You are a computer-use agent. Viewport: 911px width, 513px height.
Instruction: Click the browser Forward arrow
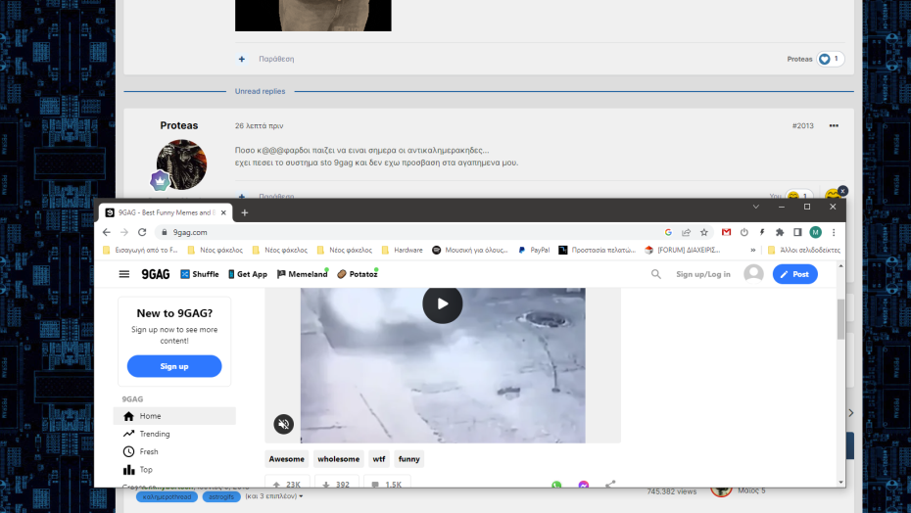pos(124,232)
